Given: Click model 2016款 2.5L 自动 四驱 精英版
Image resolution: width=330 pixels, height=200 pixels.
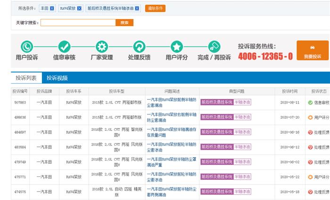Looking at the screenshot, I should pyautogui.click(x=117, y=192).
